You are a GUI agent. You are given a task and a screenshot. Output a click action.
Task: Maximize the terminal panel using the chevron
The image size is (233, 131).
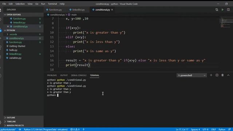pyautogui.click(x=228, y=75)
